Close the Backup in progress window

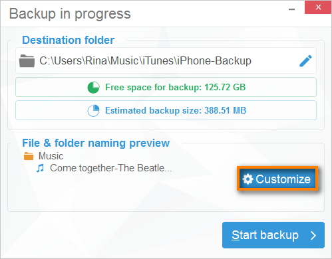318,7
